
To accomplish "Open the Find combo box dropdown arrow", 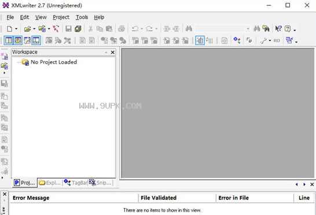I will point(248,29).
